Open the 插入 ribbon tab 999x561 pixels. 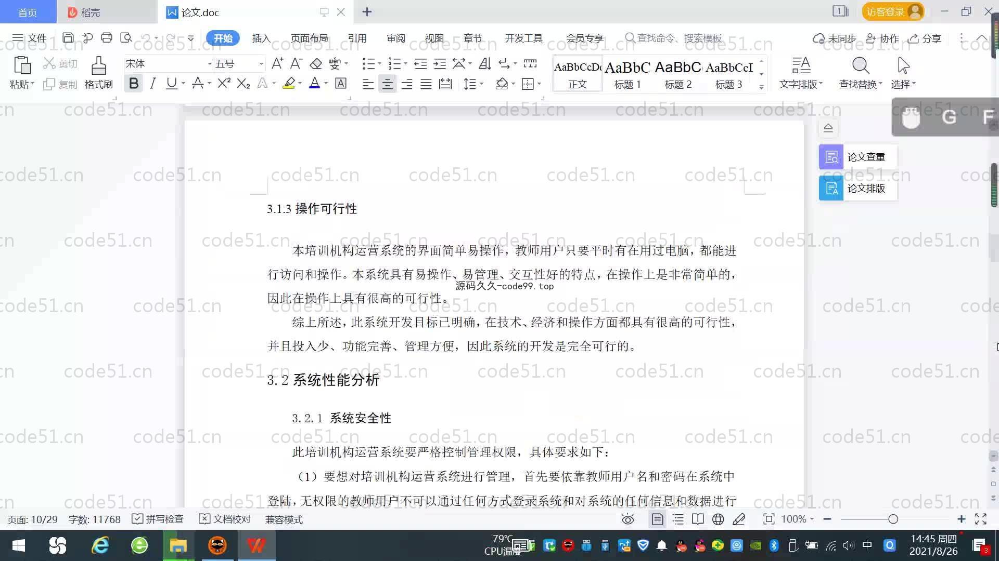point(261,38)
